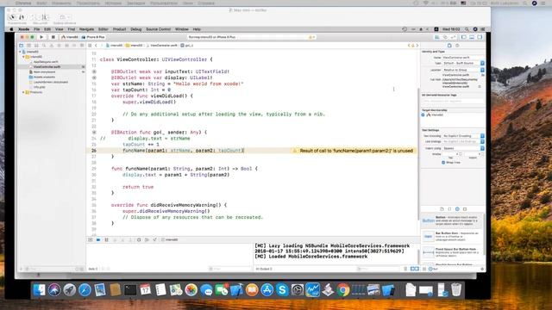Click the inputText IBOutlet connection circle
The height and width of the screenshot is (310, 552).
(94, 71)
